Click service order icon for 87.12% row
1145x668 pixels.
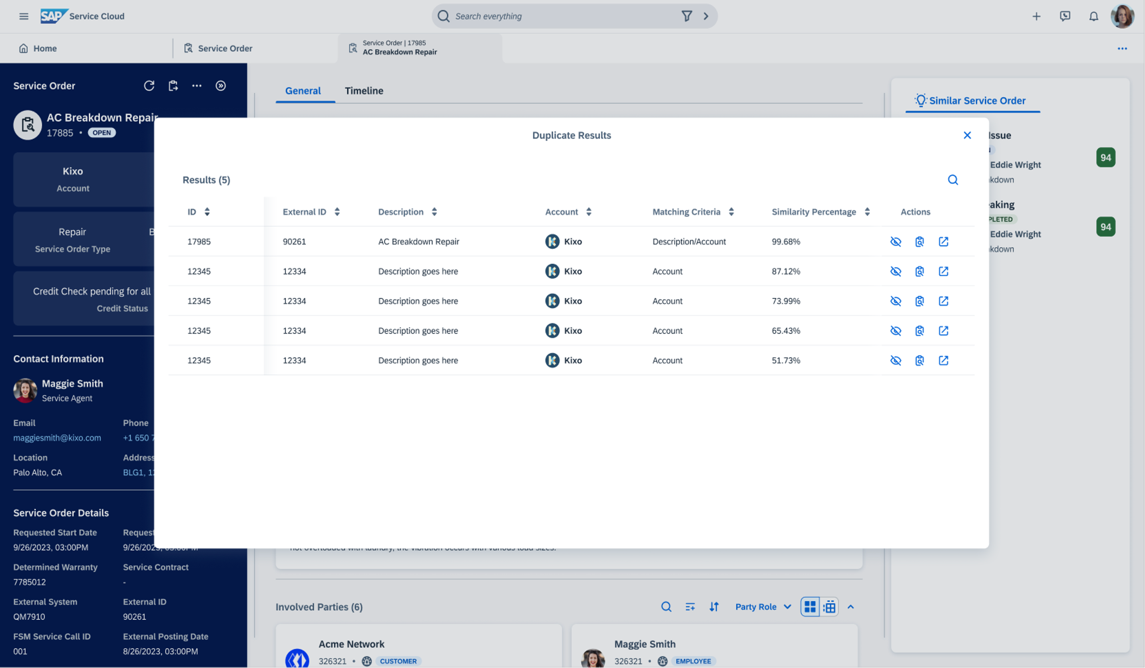click(x=919, y=272)
